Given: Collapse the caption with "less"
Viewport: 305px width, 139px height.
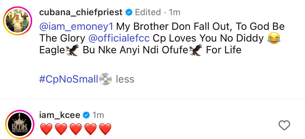Looking at the screenshot, I should (x=125, y=79).
